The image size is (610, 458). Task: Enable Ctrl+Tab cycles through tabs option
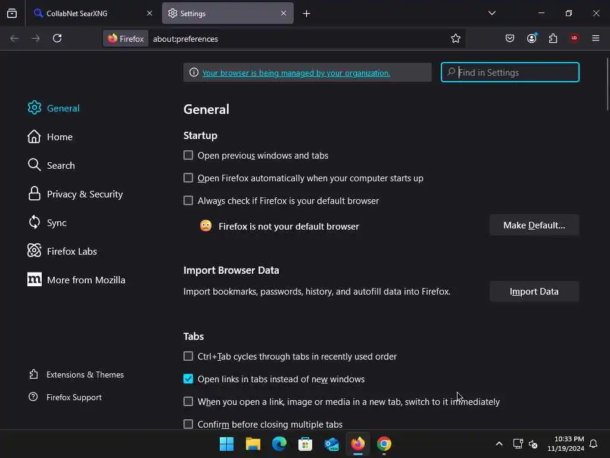coord(188,357)
